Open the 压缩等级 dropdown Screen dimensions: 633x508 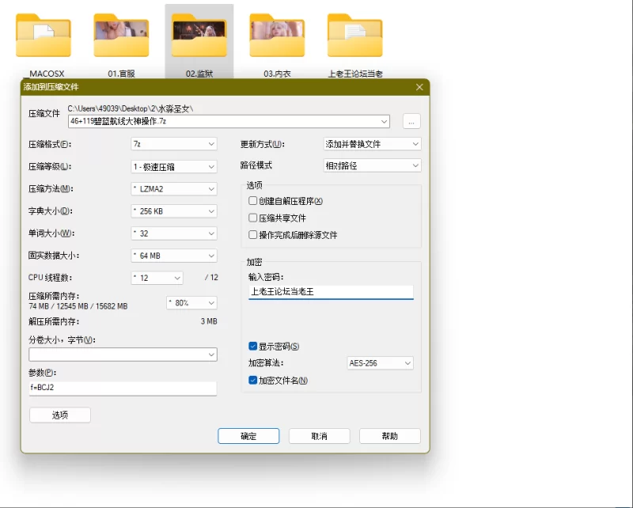coord(174,167)
